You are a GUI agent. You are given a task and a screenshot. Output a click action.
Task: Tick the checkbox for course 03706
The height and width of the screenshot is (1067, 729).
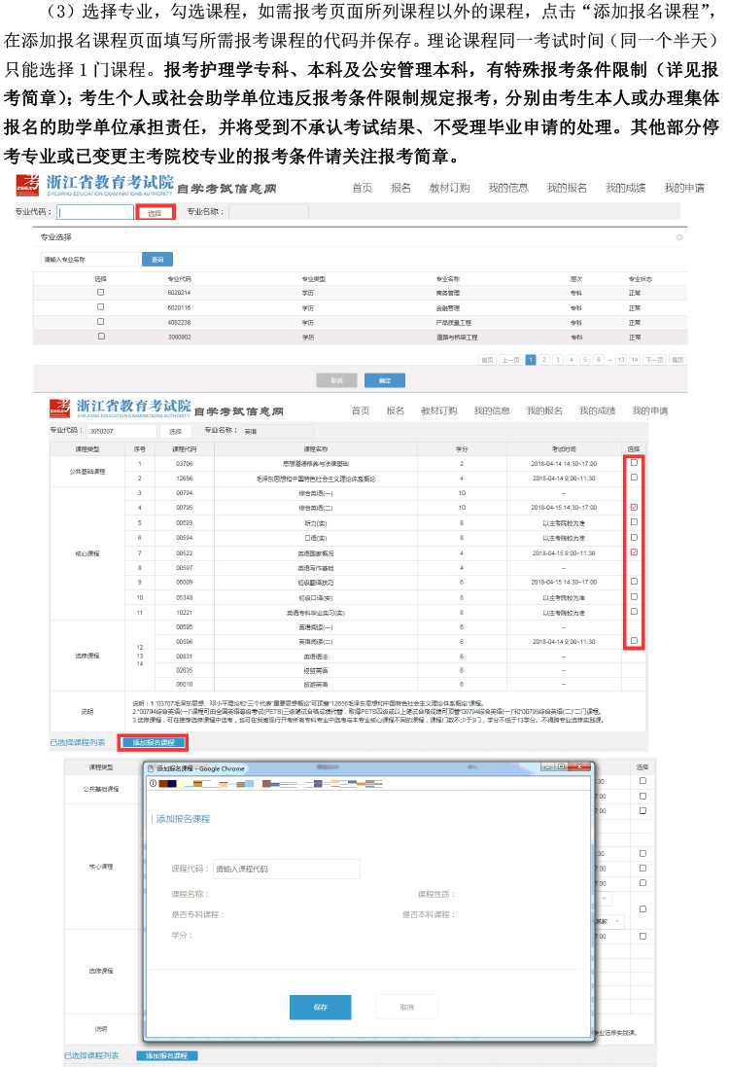tap(634, 463)
